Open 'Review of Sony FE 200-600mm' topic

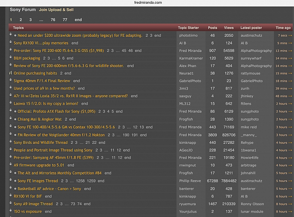(69, 66)
